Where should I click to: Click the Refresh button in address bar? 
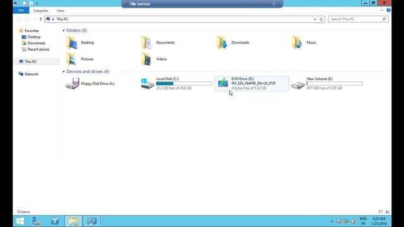click(321, 20)
